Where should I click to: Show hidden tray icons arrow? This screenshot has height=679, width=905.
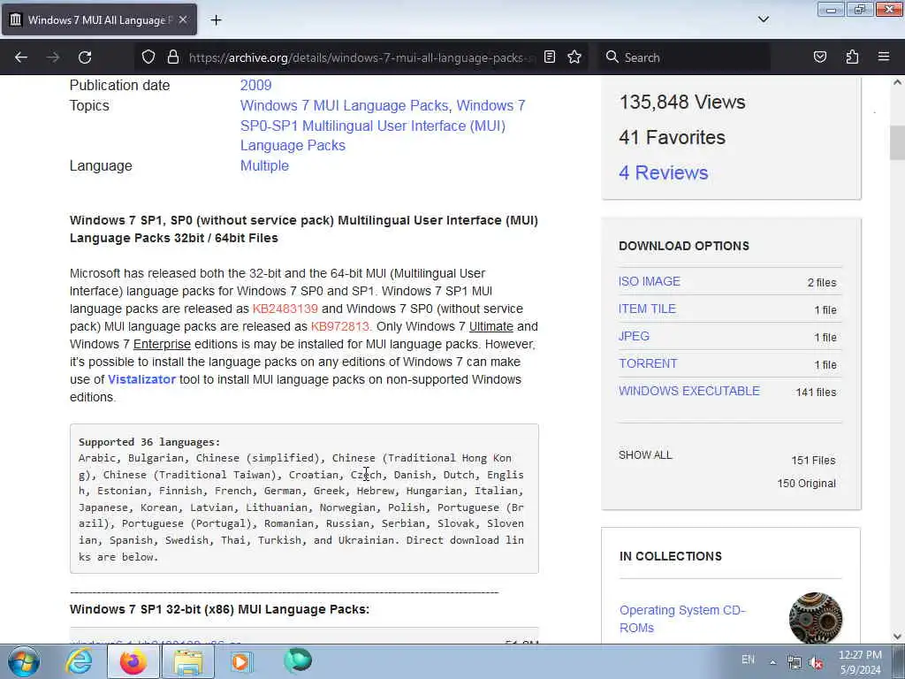point(772,662)
